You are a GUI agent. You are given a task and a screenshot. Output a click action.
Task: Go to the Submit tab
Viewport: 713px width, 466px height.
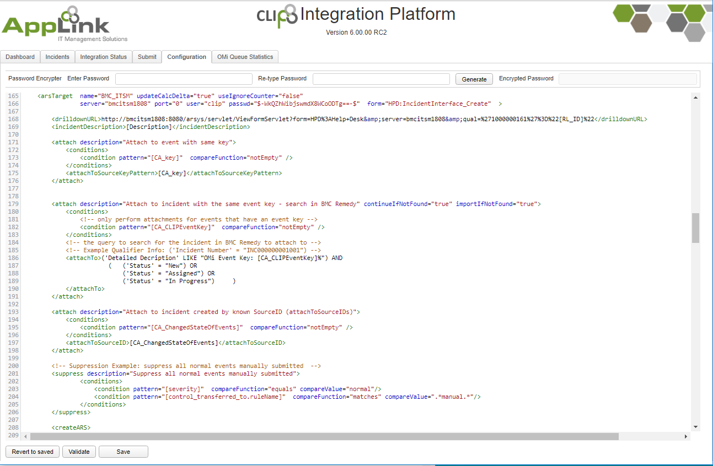pos(147,57)
